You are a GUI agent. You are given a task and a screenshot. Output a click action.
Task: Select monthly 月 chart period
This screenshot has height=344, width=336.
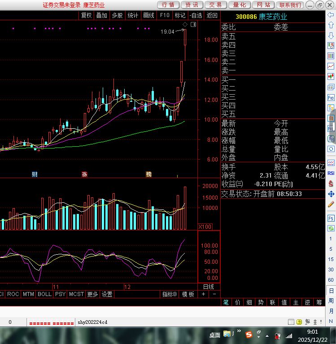[331, 311]
